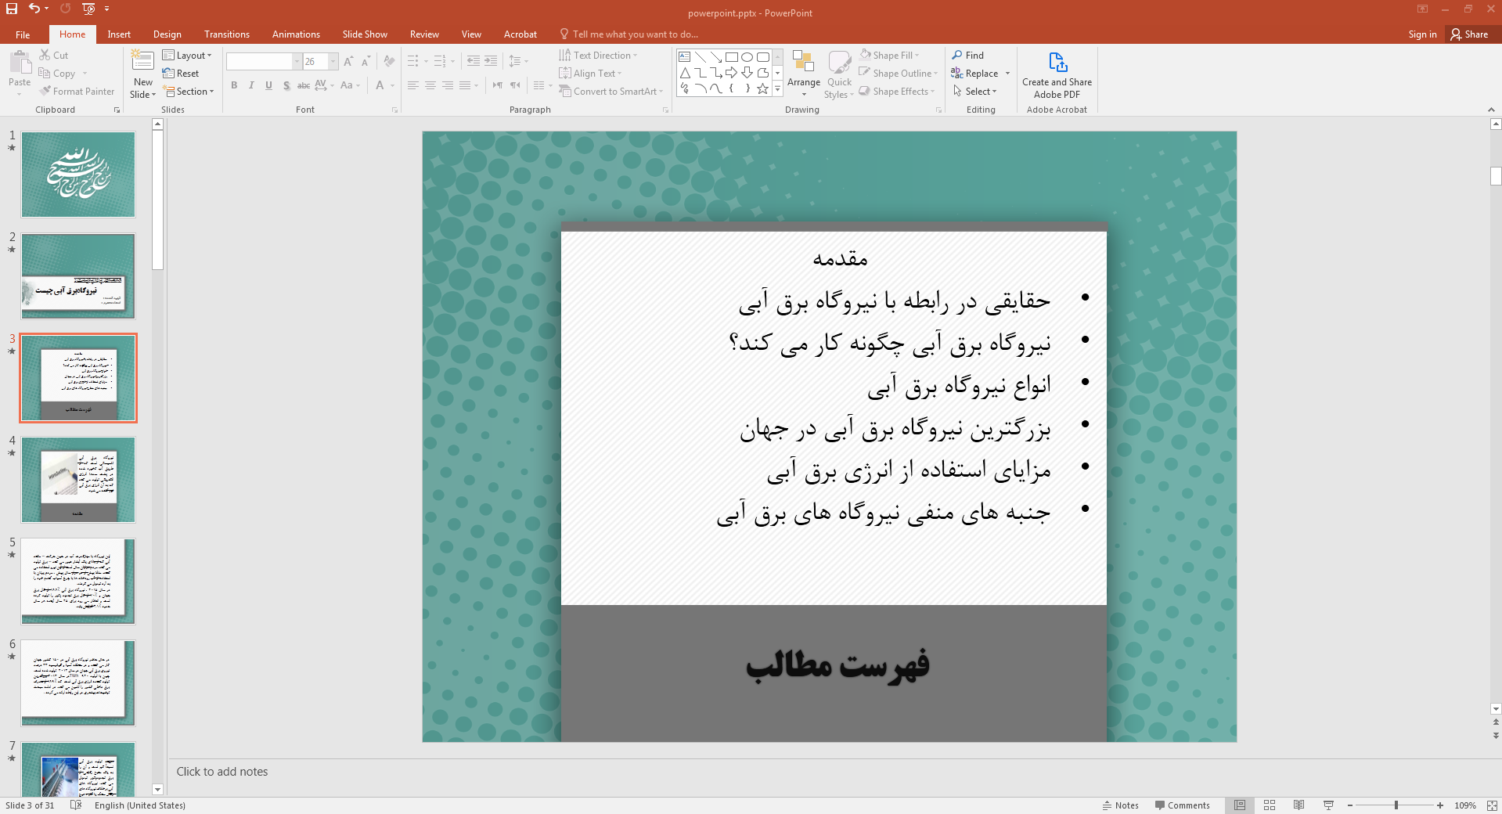Expand the Section dropdown
The image size is (1502, 814).
pos(189,92)
